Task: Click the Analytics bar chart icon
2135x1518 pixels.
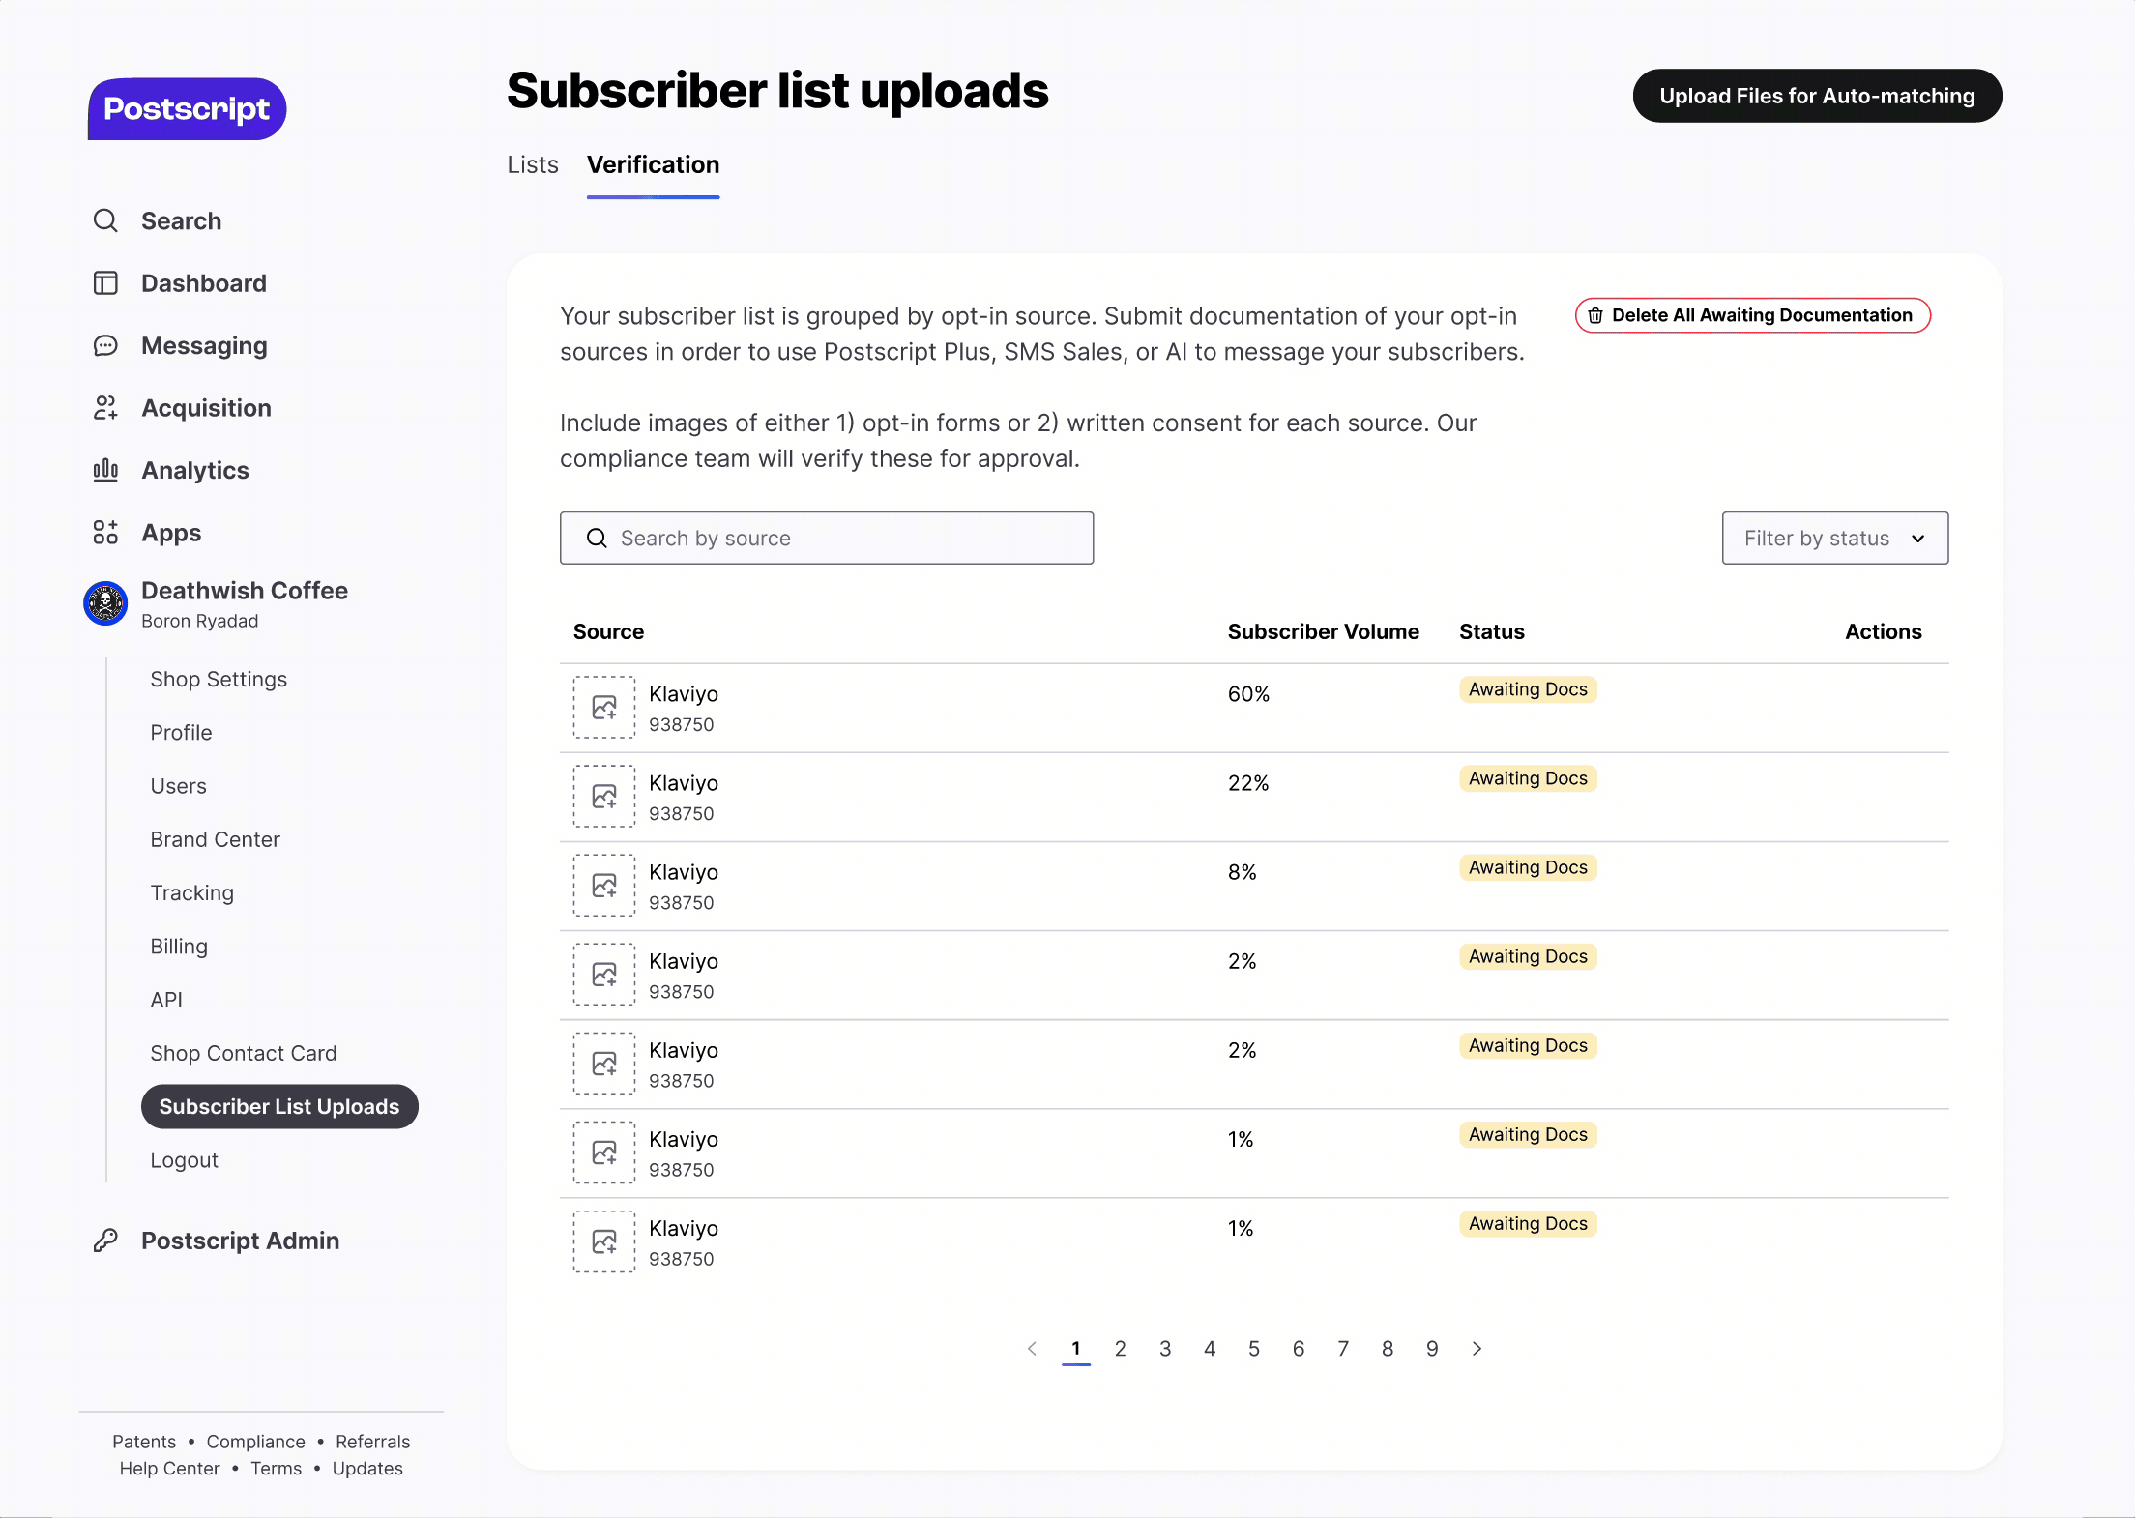Action: (x=105, y=471)
